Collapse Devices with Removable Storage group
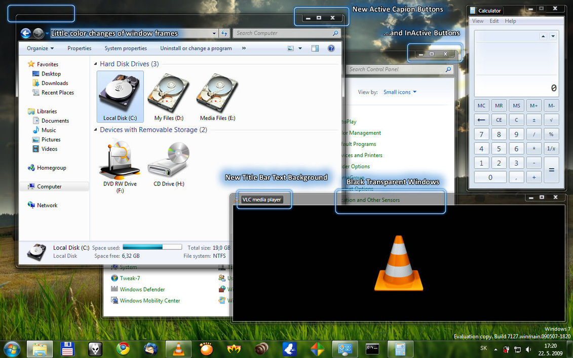Viewport: 573px width, 358px height. click(96, 130)
